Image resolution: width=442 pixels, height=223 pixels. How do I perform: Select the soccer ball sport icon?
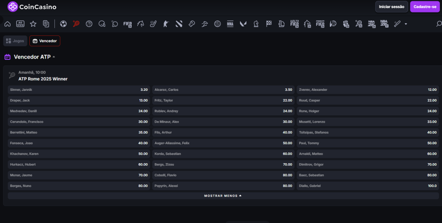click(63, 24)
